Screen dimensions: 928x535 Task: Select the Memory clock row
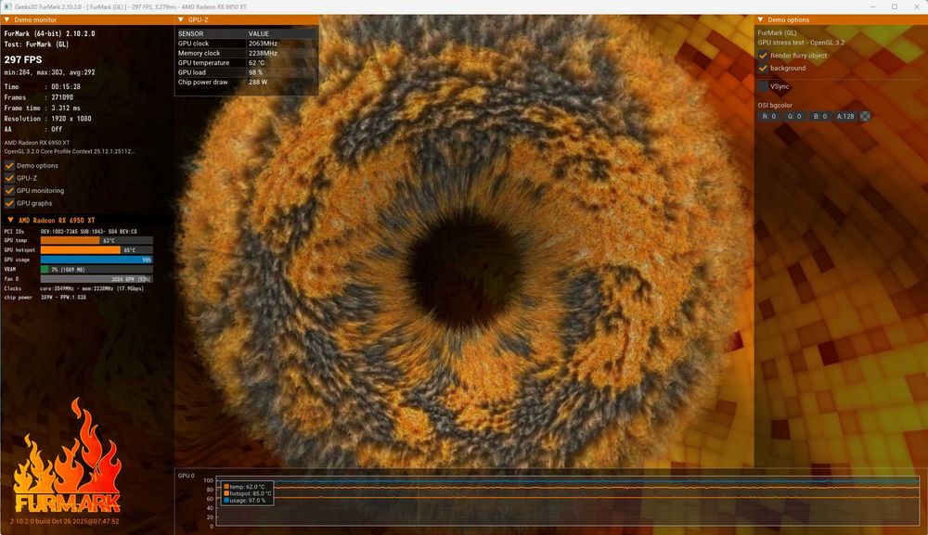click(x=246, y=53)
